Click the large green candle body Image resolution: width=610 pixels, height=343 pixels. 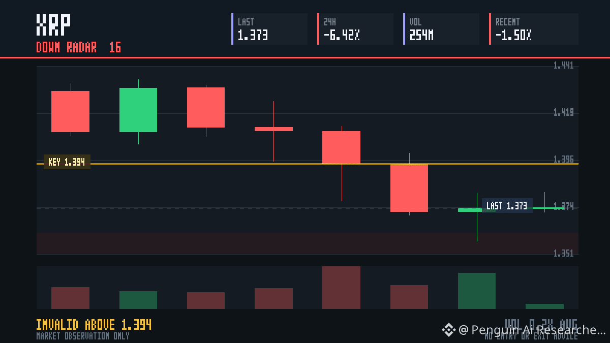138,110
